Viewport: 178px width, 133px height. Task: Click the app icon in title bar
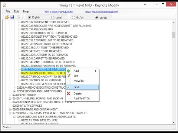pos(4,5)
